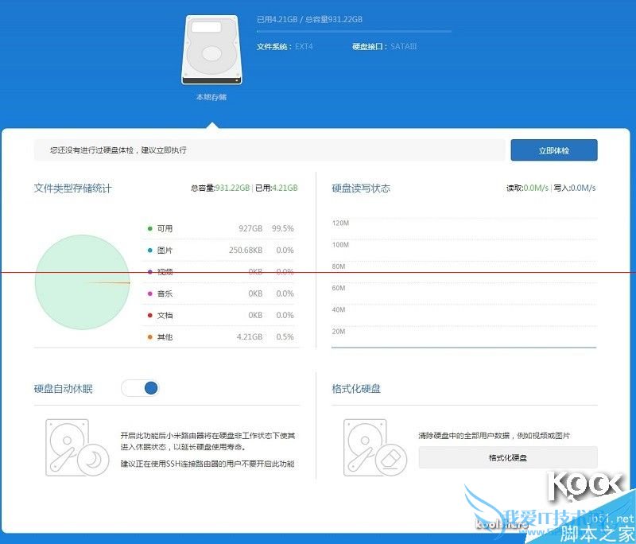
Task: Click the red 文档 legend dot
Action: pos(149,315)
